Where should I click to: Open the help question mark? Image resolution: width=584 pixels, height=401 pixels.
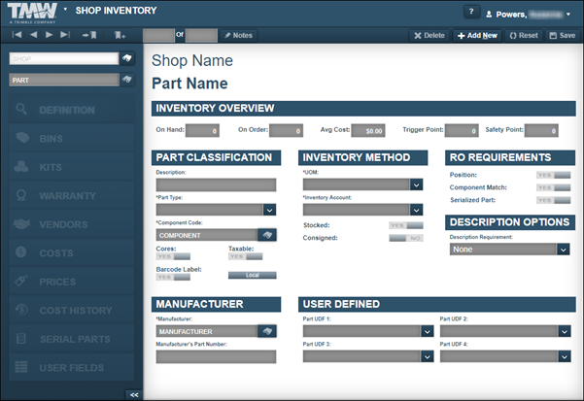[471, 12]
